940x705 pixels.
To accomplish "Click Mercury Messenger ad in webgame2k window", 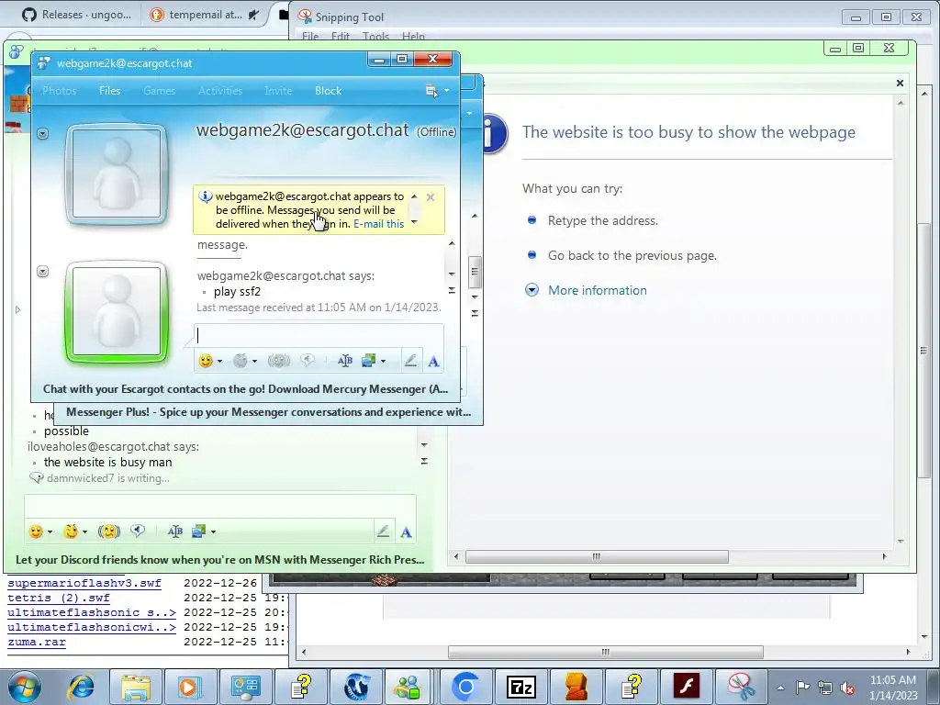I will (246, 389).
